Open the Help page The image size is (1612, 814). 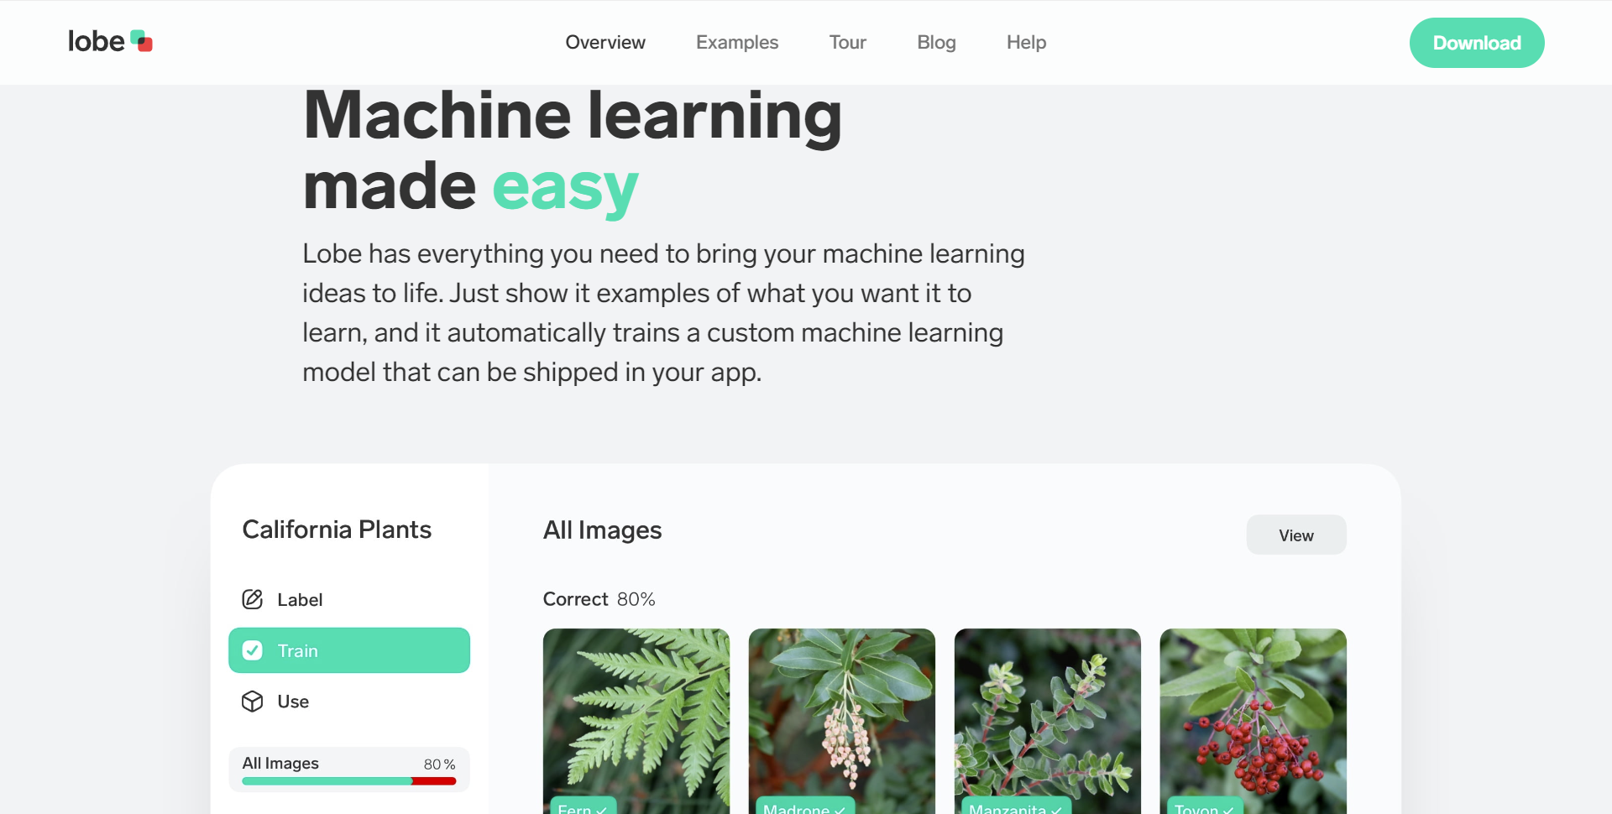click(x=1026, y=42)
